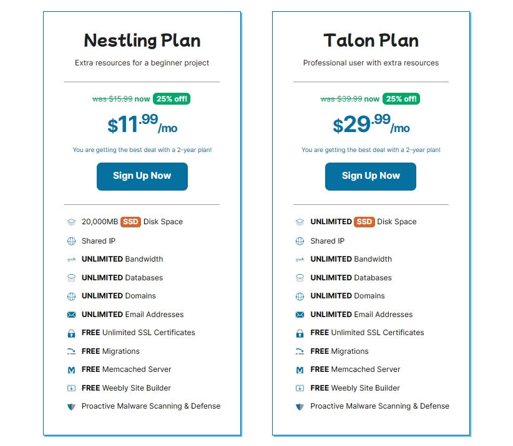The width and height of the screenshot is (513, 446).
Task: Click Nestling Plan's green 25% off badge
Action: pyautogui.click(x=171, y=98)
